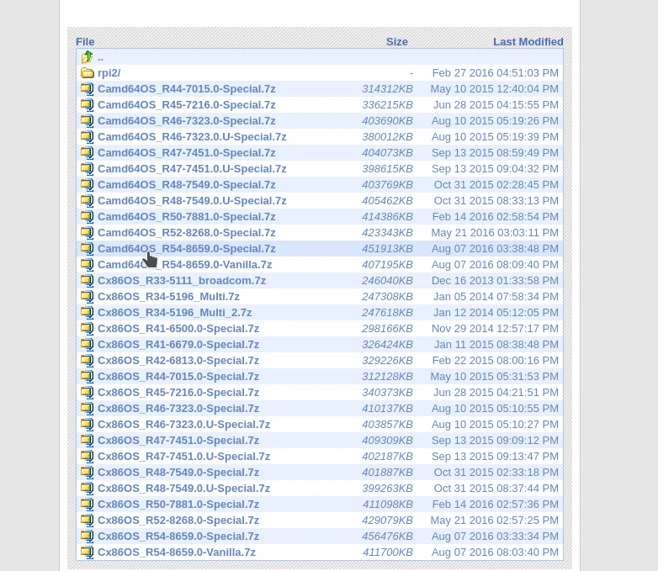Open the Cx86OS_R33-5111_broadcom.7z link
Viewport: 658px width, 571px height.
(182, 281)
